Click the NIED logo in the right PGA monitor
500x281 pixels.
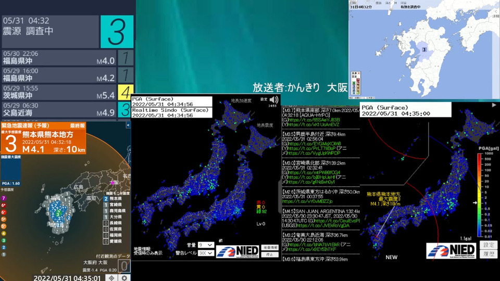point(451,251)
